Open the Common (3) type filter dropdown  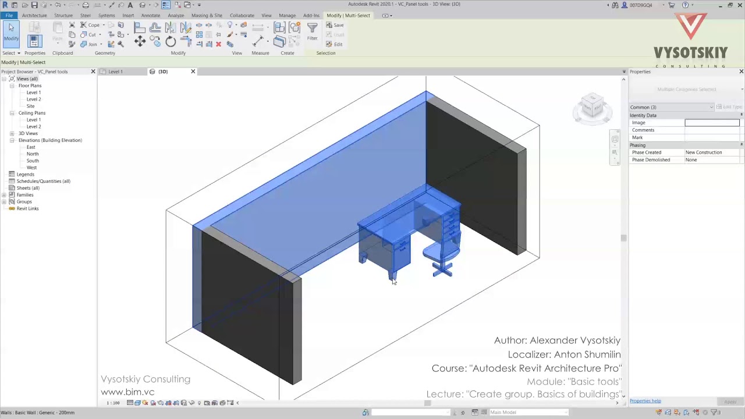671,107
